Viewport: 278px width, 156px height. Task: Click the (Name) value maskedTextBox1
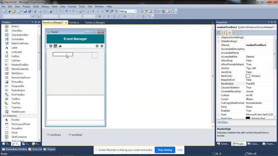click(256, 45)
